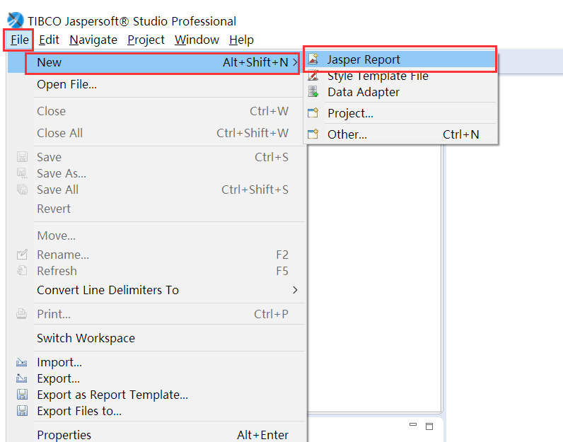This screenshot has height=442, width=563.
Task: Choose Project... in the New submenu
Action: coord(400,113)
